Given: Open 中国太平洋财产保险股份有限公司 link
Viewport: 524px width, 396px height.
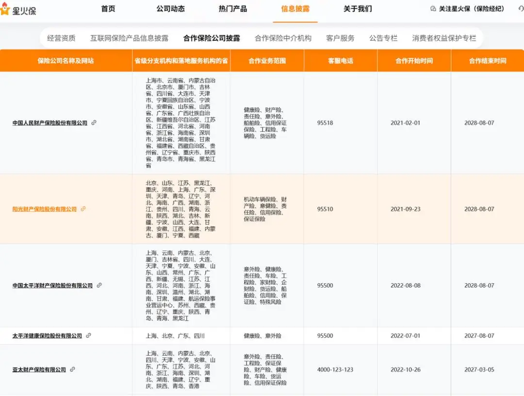Looking at the screenshot, I should pos(52,286).
